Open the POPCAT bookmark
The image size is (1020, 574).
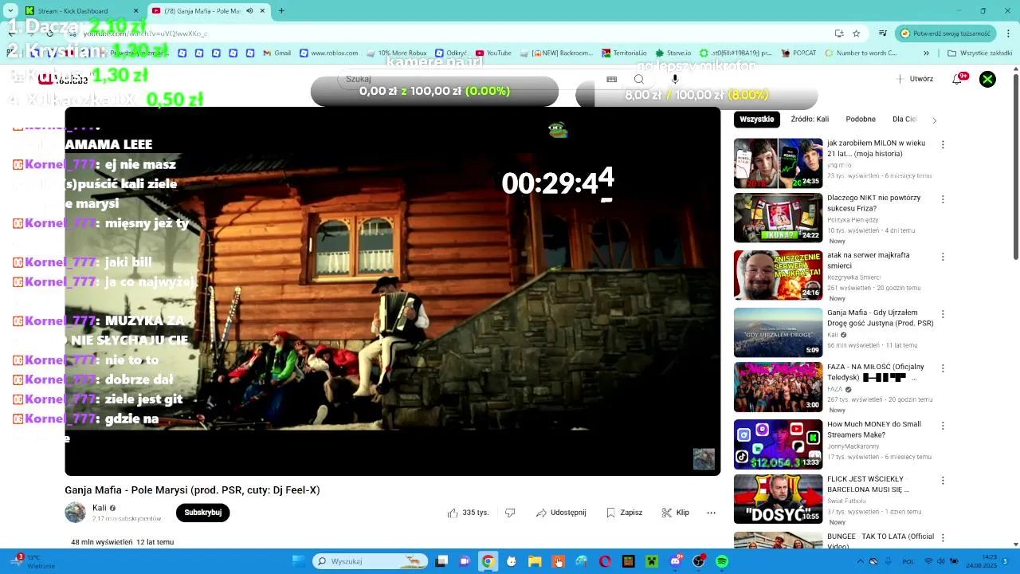pyautogui.click(x=798, y=53)
